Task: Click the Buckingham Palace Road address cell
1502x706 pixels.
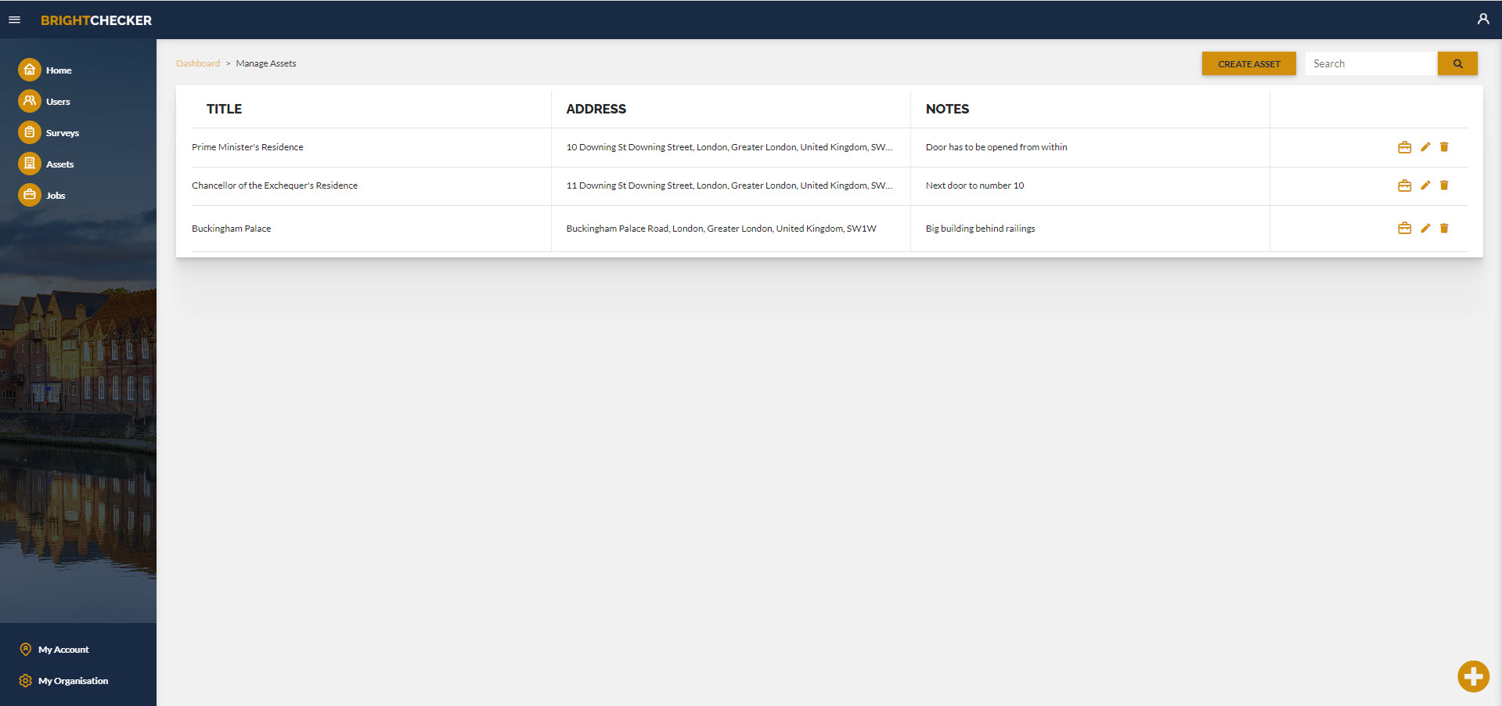Action: click(721, 229)
